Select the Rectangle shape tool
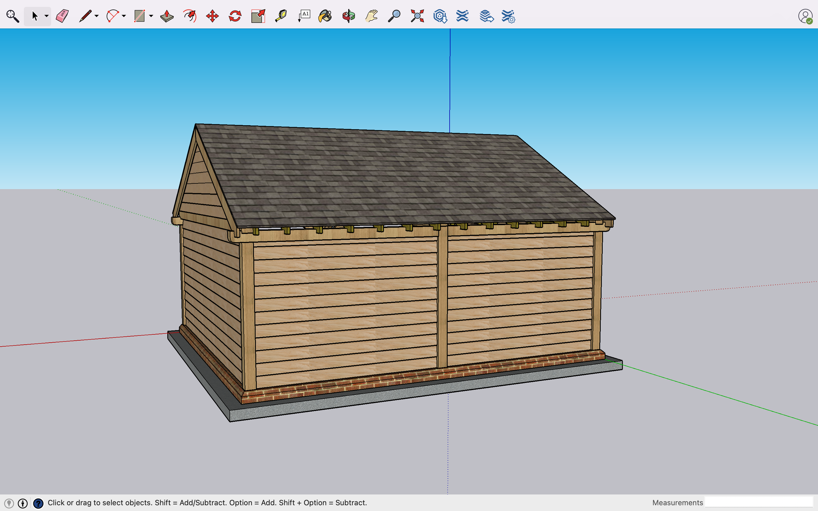The image size is (818, 511). [139, 16]
